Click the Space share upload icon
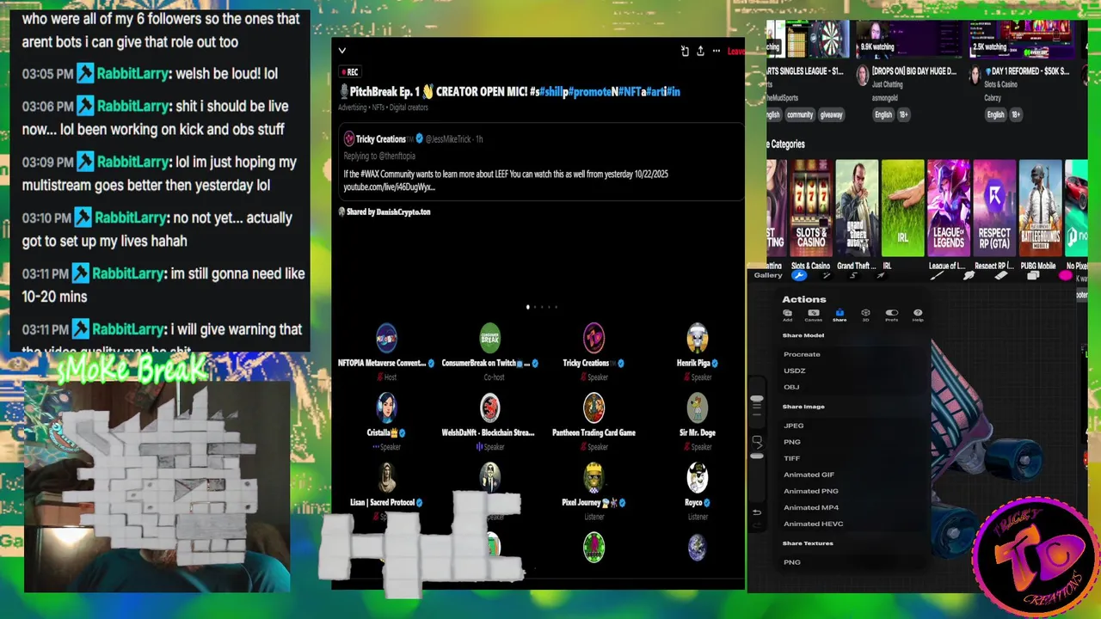Screen dimensions: 1101x619 coord(700,51)
